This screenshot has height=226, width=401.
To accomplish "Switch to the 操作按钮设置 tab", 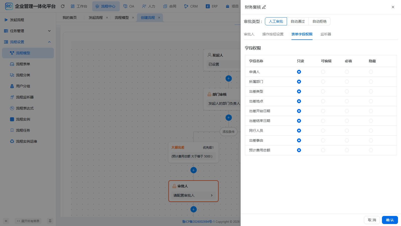I will click(x=273, y=34).
